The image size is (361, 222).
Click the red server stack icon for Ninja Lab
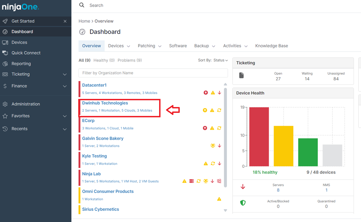pos(191,181)
